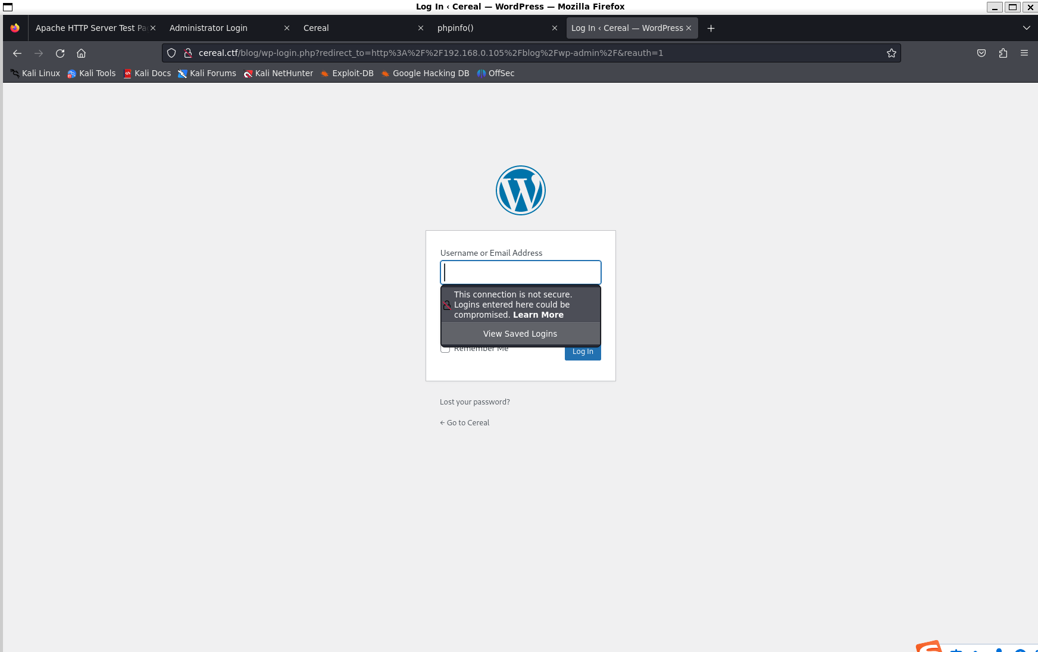Open the Firefox application menu
This screenshot has height=652, width=1038.
click(x=1024, y=53)
